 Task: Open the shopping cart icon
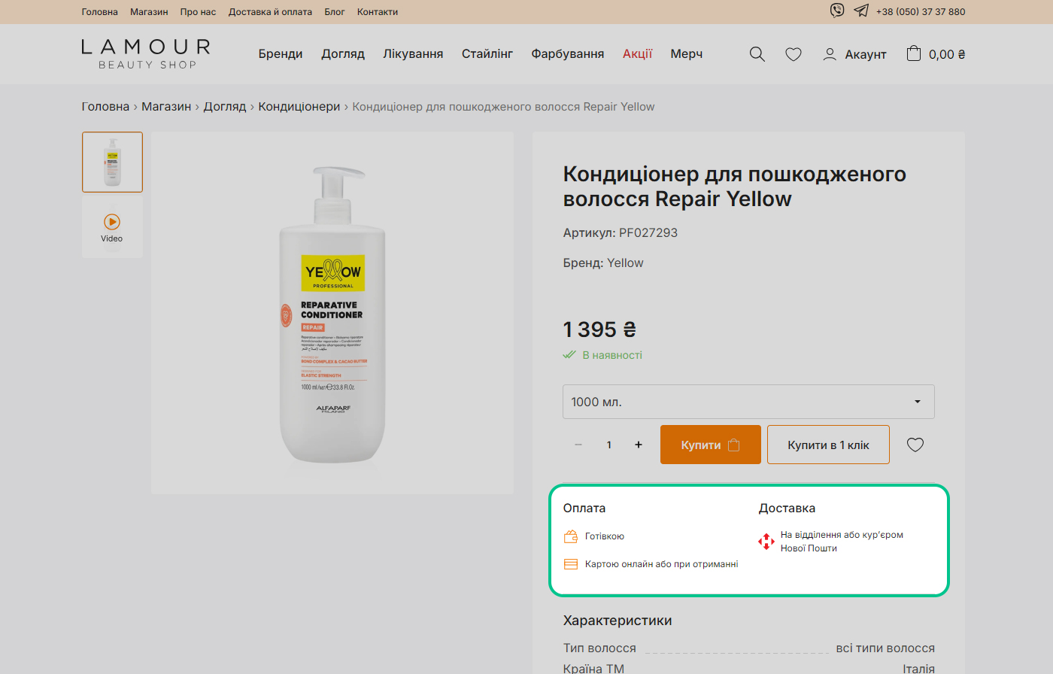click(x=914, y=53)
